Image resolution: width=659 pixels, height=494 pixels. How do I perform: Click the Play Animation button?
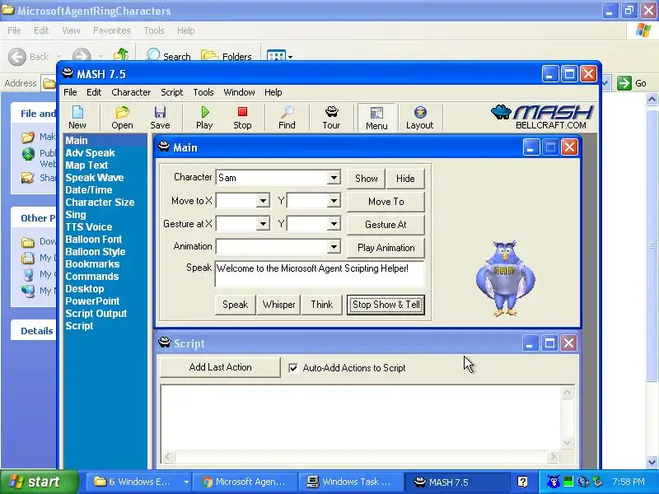[x=386, y=248]
